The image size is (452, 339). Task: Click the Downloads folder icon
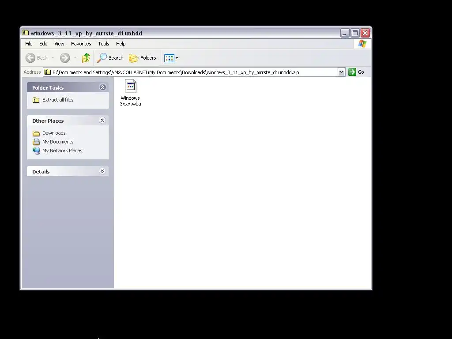pos(36,133)
